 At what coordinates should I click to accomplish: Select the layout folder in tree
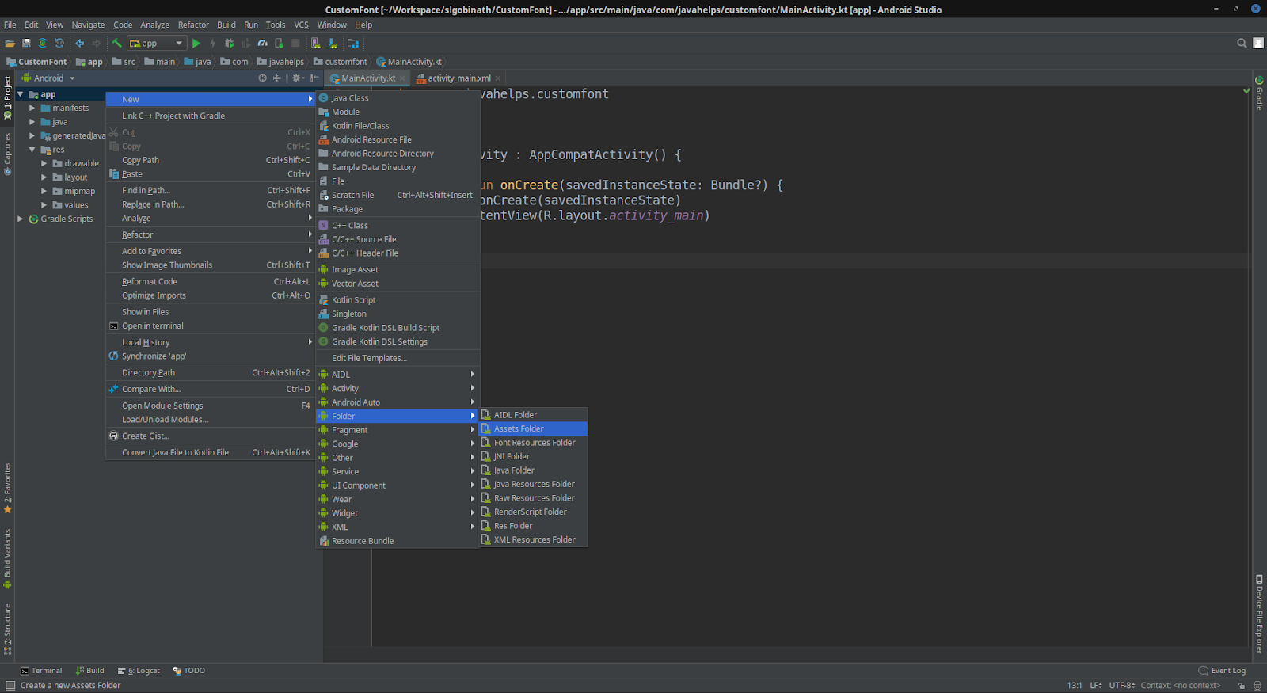tap(70, 177)
